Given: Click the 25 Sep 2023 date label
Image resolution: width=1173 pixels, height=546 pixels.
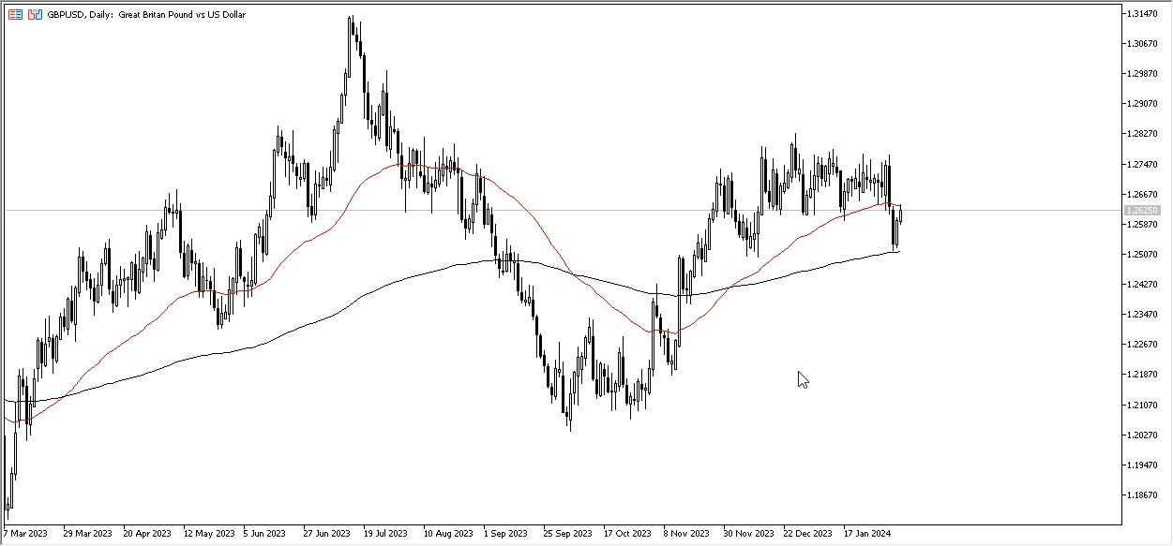Looking at the screenshot, I should coord(566,532).
